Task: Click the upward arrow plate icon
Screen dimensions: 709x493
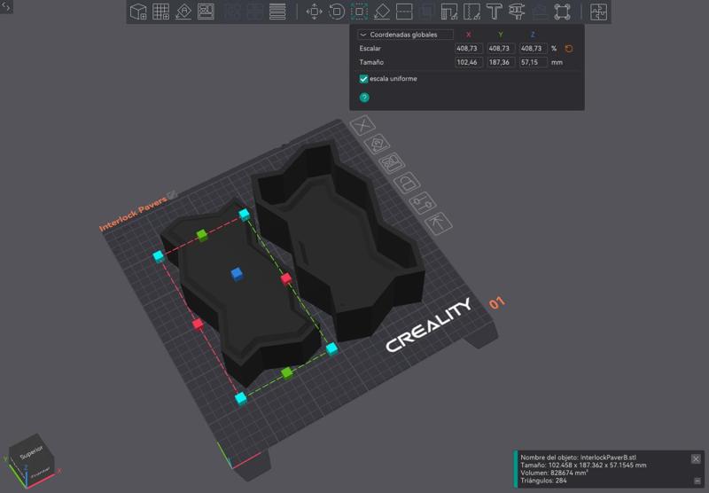Action: (x=439, y=223)
